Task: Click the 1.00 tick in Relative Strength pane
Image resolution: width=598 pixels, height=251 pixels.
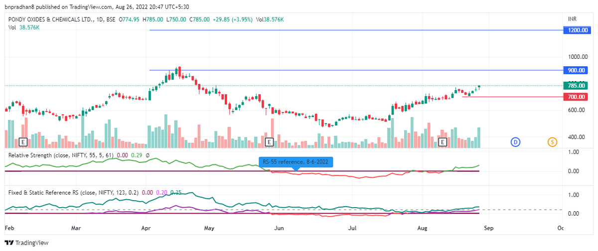Action: pyautogui.click(x=573, y=152)
